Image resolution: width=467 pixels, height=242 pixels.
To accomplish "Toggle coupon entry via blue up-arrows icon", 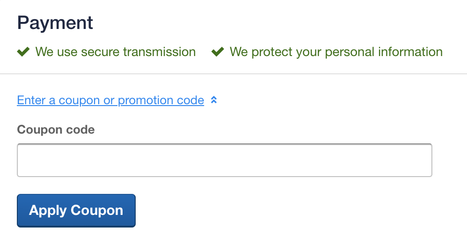I will [x=214, y=100].
